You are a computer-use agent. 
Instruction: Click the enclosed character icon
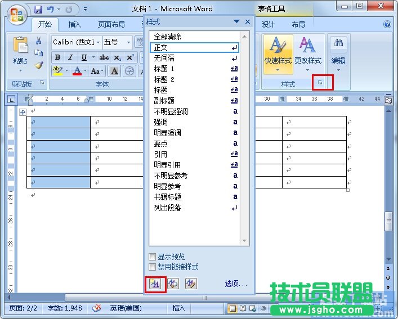(129, 71)
